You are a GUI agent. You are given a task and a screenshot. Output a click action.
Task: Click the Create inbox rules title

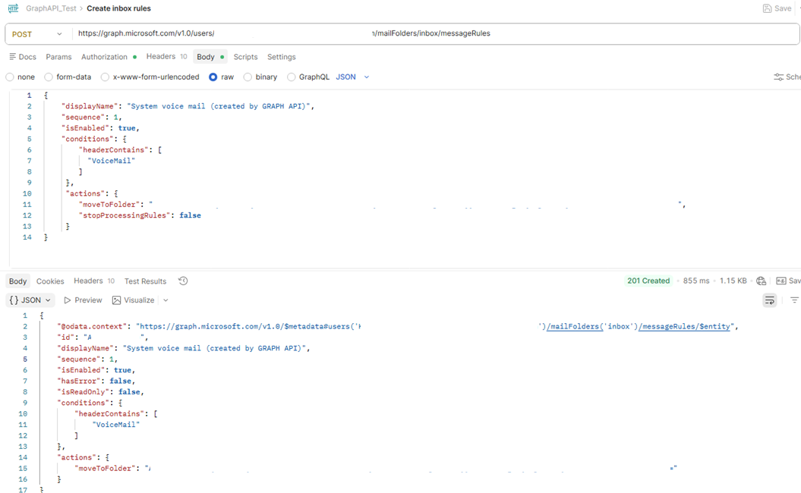click(118, 8)
